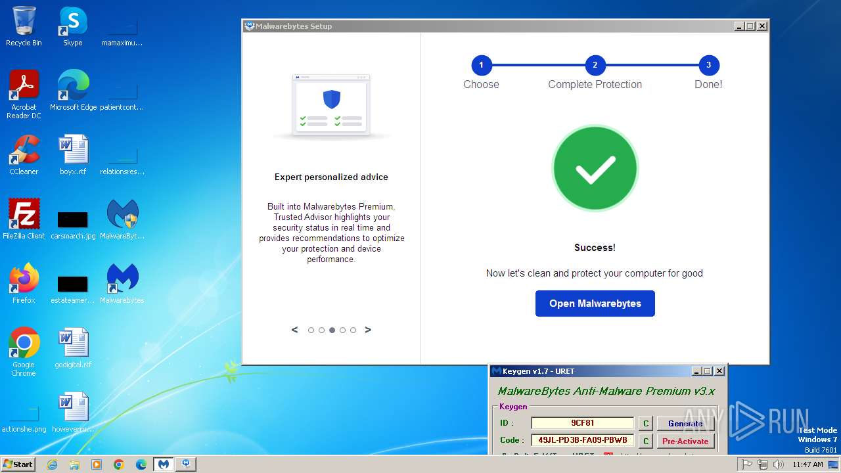Select the third carousel dot

tap(332, 330)
